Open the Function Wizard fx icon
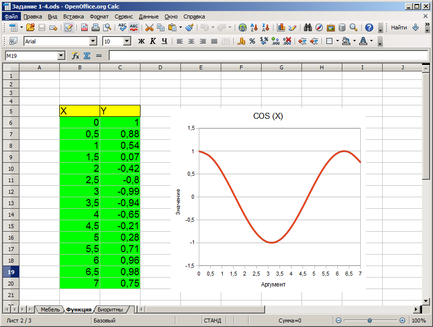Viewport: 433px width, 327px height. 75,55
